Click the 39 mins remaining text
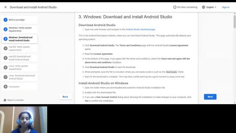The image size is (236, 133). pos(187,7)
